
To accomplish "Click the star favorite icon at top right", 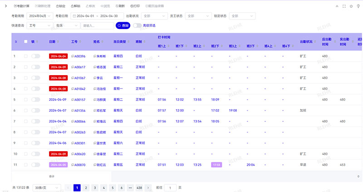I will (x=351, y=6).
